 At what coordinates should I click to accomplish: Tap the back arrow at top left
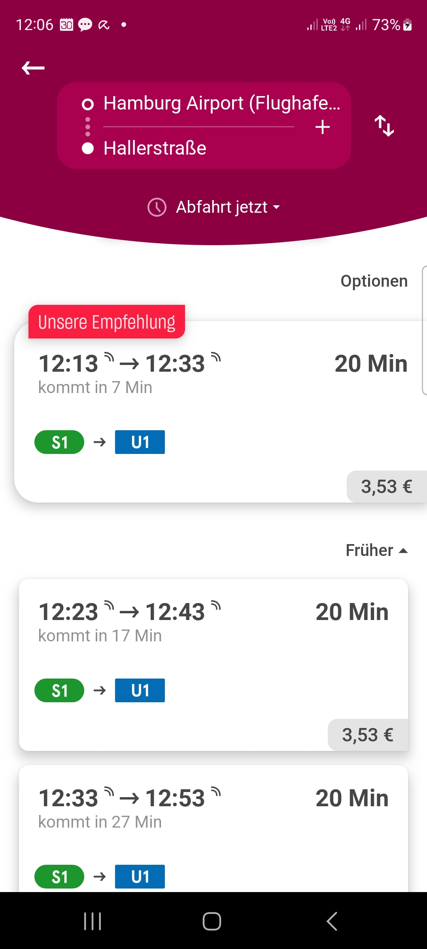click(33, 68)
